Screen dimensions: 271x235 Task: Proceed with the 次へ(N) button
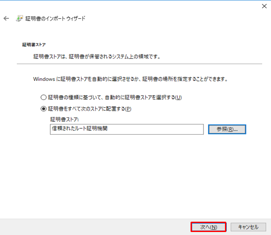pos(208,227)
